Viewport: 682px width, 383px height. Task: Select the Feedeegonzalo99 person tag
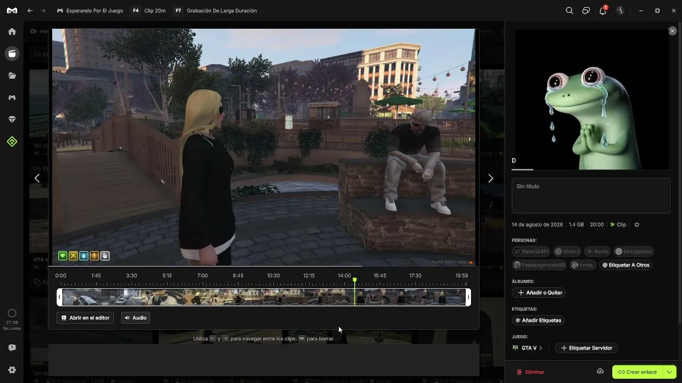pos(539,265)
